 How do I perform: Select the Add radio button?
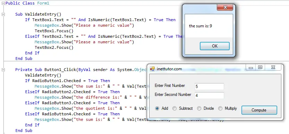pyautogui.click(x=157, y=108)
